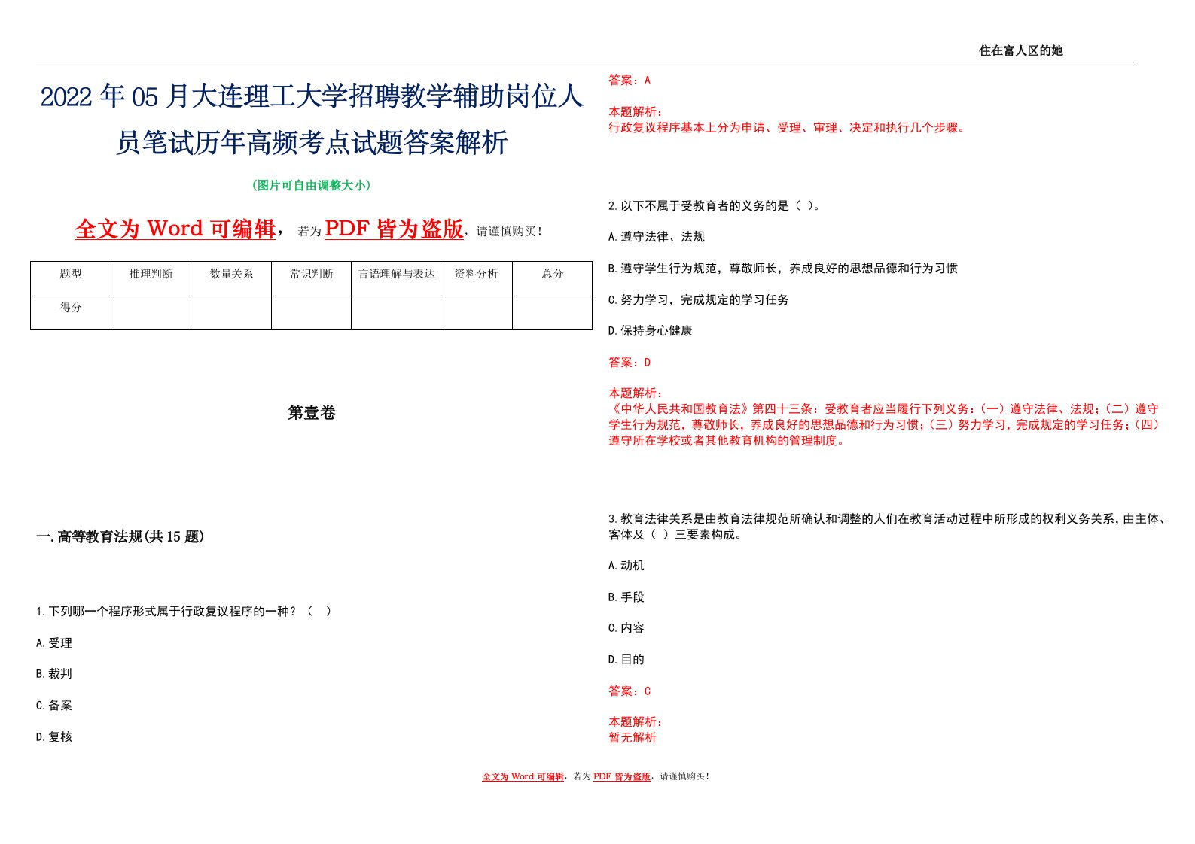Screen dimensions: 1195x844
Task: Click the header text 住在富人区的她
Action: [x=1020, y=51]
